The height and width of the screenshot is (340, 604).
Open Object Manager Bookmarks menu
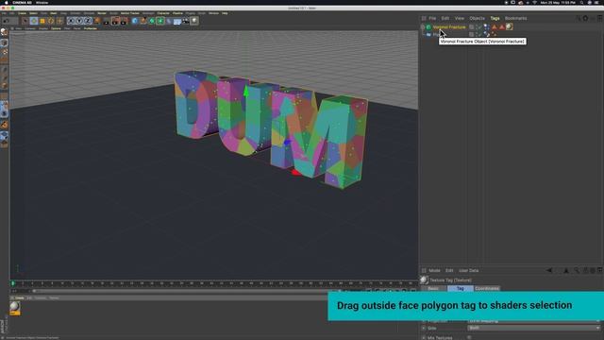[x=516, y=18]
